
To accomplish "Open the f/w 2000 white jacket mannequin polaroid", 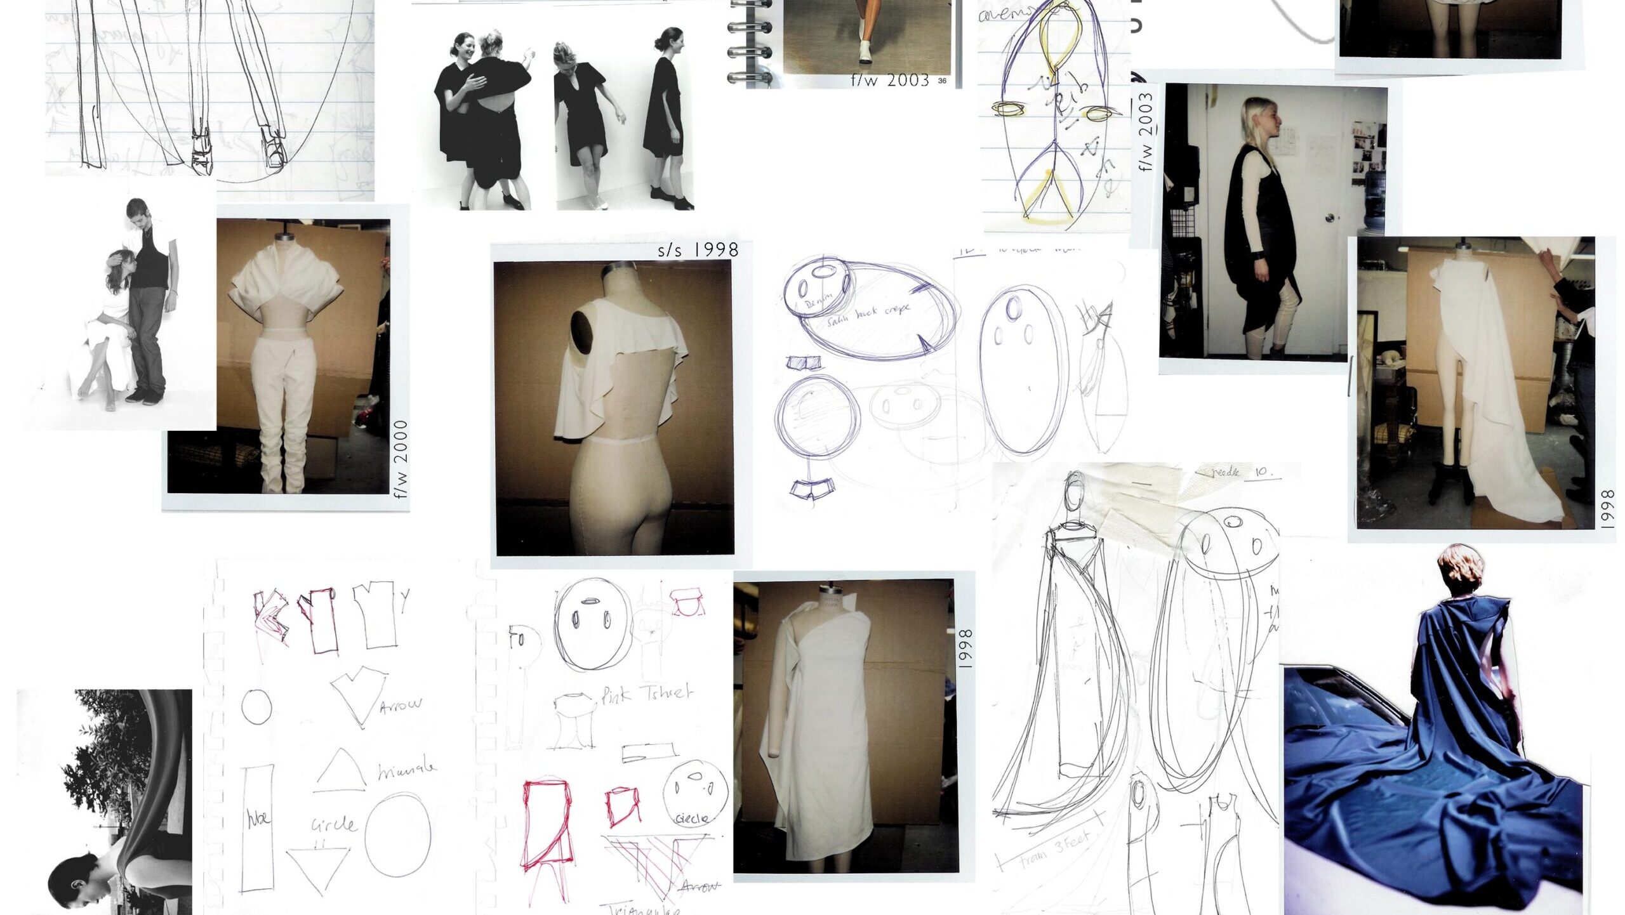I will pyautogui.click(x=286, y=357).
